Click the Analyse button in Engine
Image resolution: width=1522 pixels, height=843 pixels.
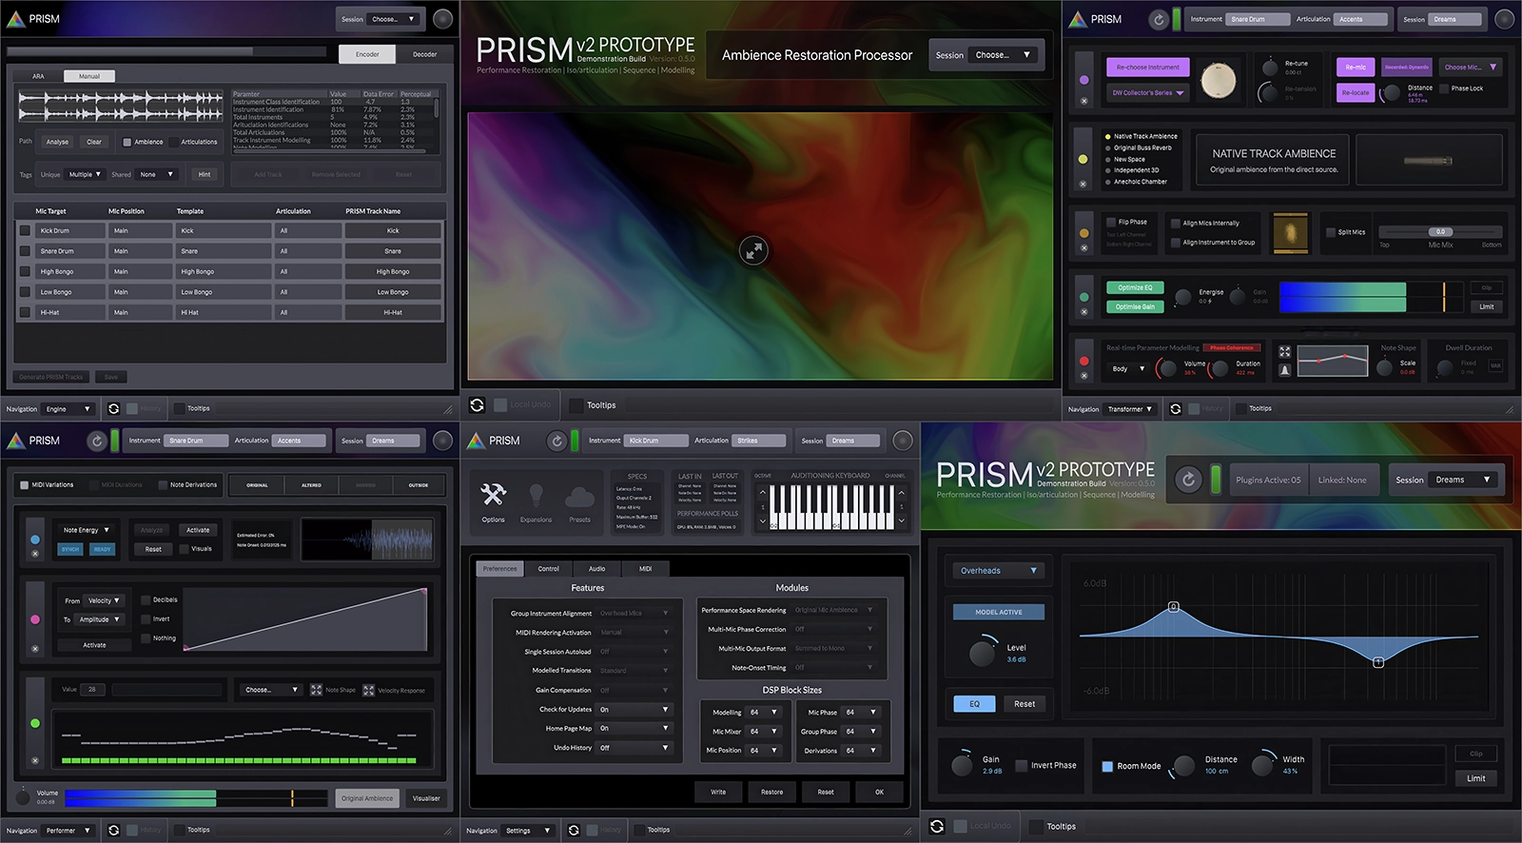pyautogui.click(x=57, y=143)
